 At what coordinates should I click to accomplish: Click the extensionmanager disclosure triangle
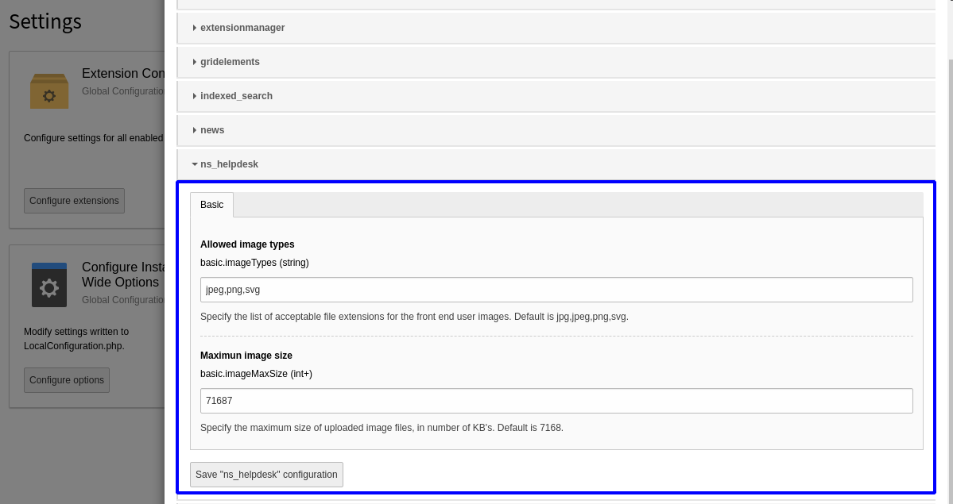pyautogui.click(x=194, y=28)
